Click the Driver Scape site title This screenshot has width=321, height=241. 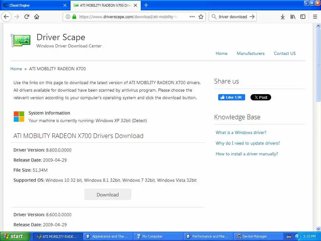[x=61, y=37]
